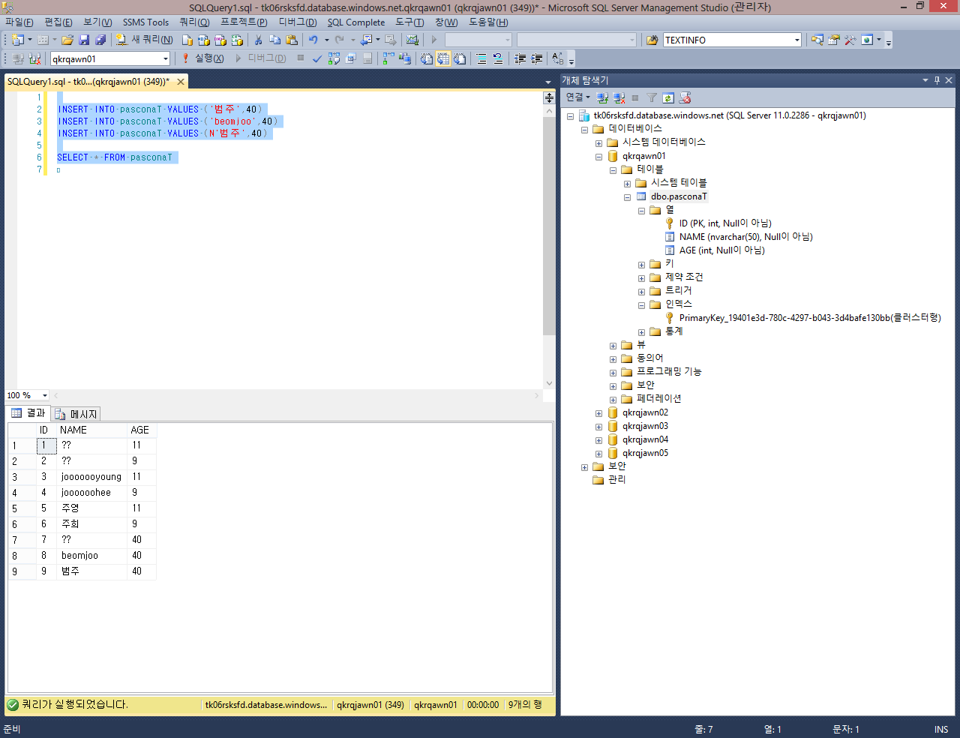
Task: Click the Open File folder icon
Action: pyautogui.click(x=67, y=40)
